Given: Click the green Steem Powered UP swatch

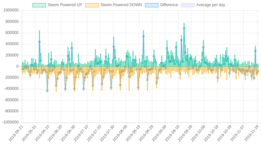Looking at the screenshot, I should [x=39, y=5].
